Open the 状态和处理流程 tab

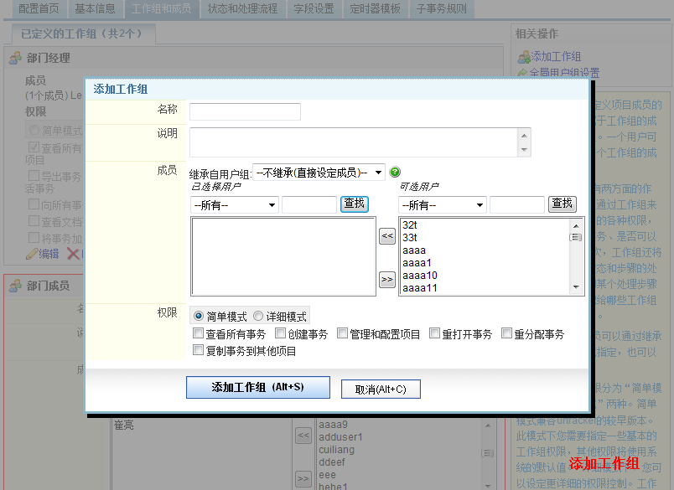(x=242, y=9)
